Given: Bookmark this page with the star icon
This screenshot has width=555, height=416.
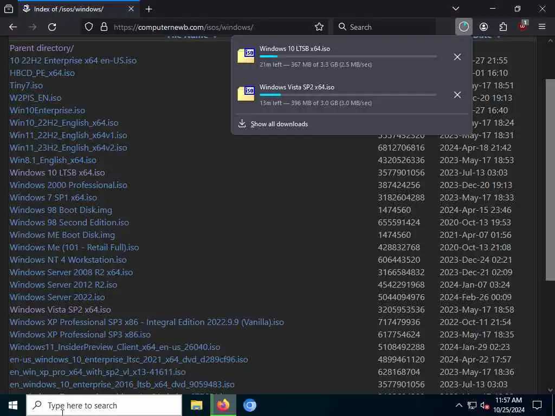Looking at the screenshot, I should (x=319, y=27).
